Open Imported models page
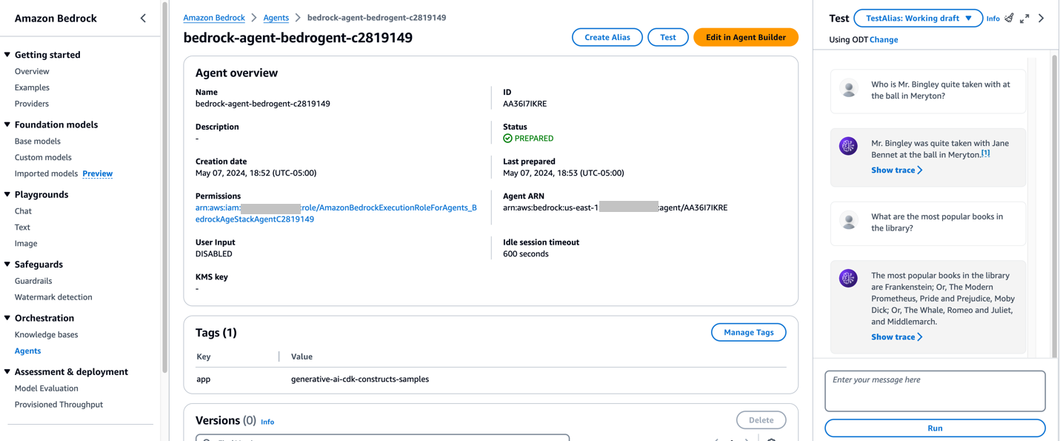Viewport: 1060px width, 441px height. point(46,173)
